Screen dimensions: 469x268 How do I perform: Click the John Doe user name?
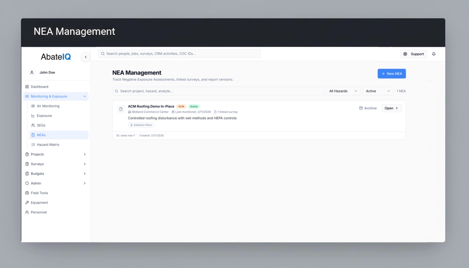point(47,73)
